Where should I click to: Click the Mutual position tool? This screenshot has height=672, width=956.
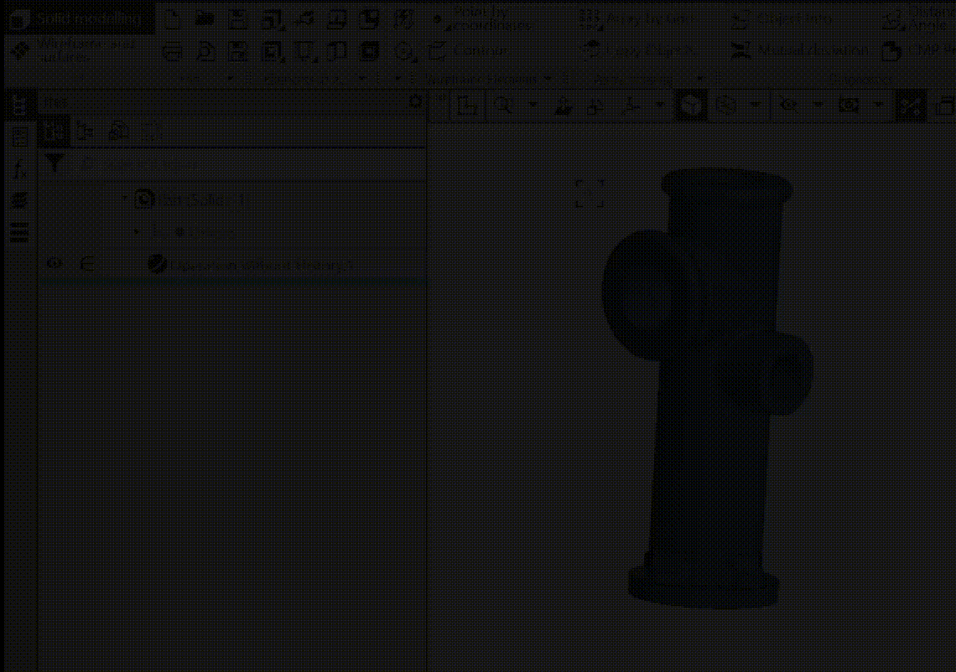coord(800,51)
